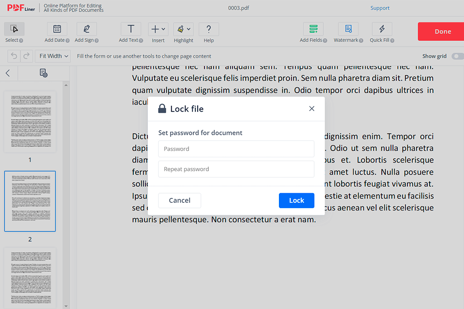Click sidebar scrollbar up arrow

tap(66, 85)
